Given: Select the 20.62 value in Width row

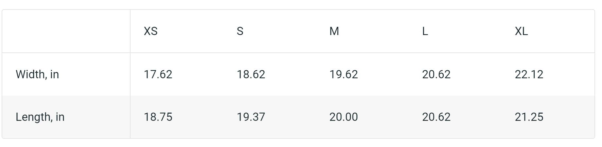Looking at the screenshot, I should pyautogui.click(x=436, y=74).
